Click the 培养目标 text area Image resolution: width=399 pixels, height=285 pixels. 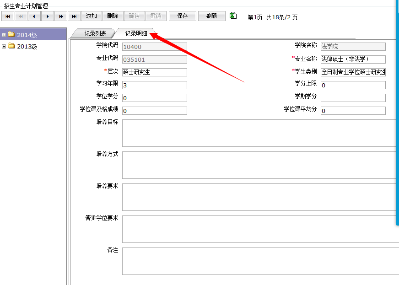(259, 133)
